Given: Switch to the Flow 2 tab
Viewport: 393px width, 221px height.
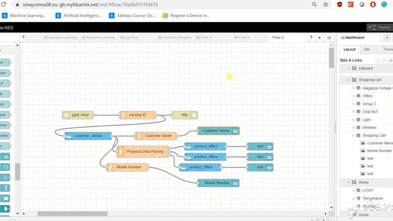Looking at the screenshot, I should 249,37.
